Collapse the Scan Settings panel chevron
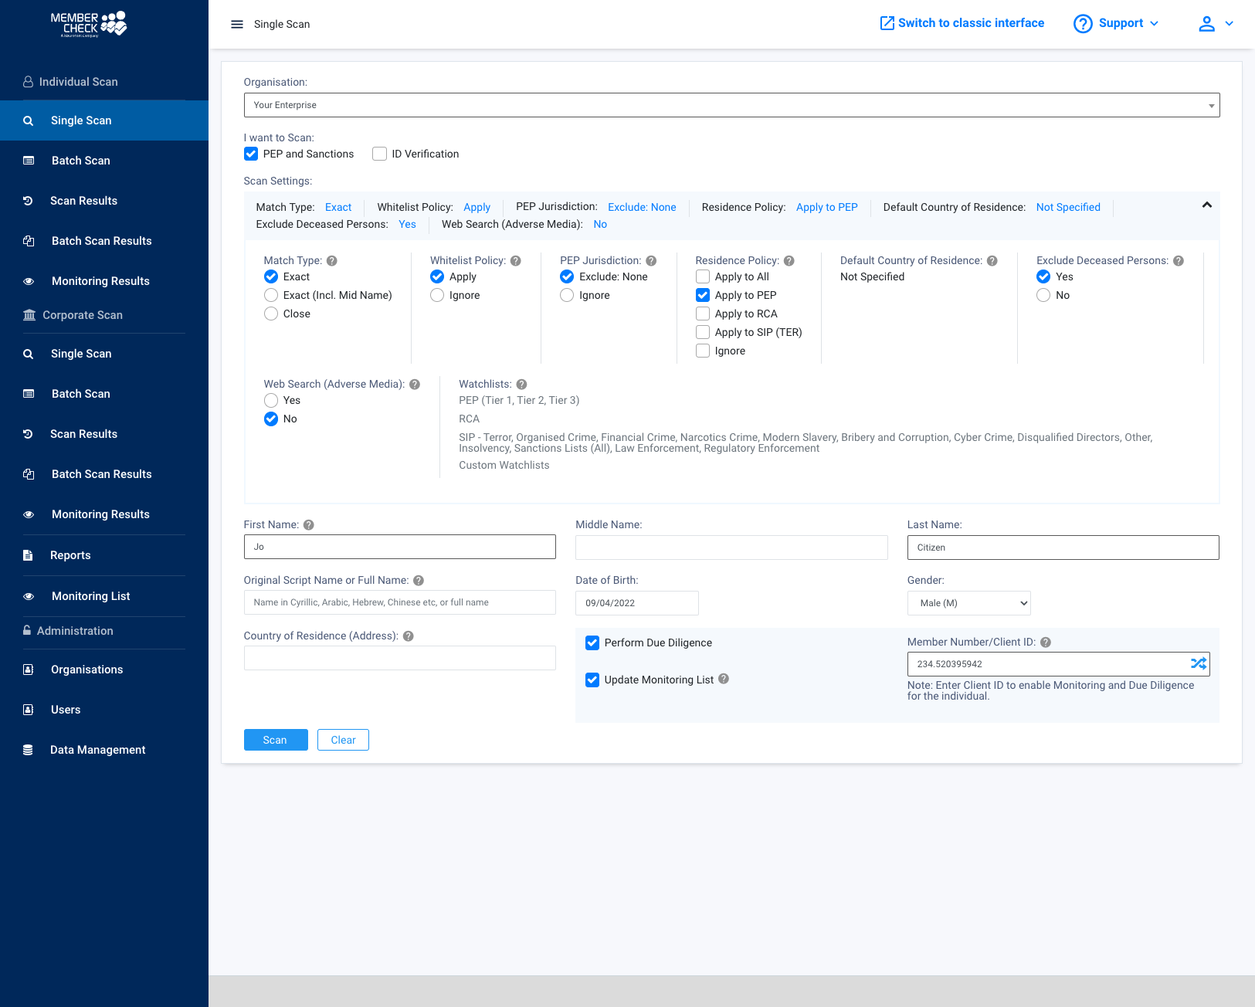The height and width of the screenshot is (1007, 1255). (x=1206, y=206)
